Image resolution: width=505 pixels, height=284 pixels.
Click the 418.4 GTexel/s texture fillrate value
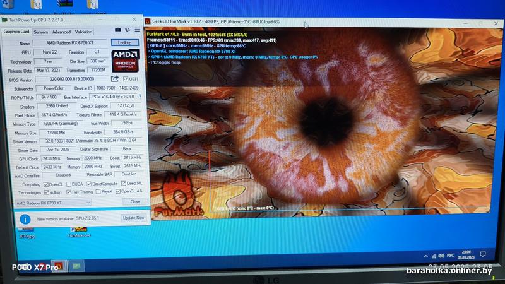123,114
